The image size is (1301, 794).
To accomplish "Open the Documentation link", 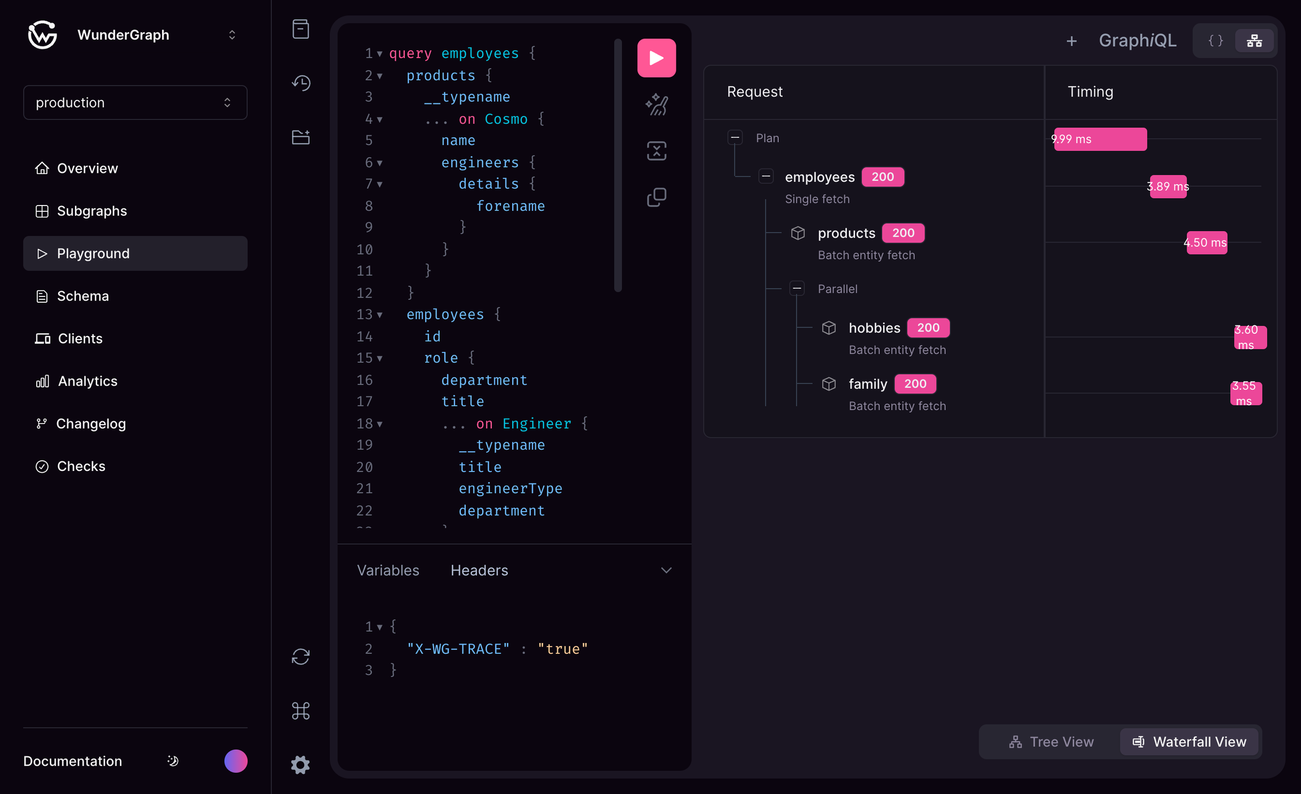I will point(72,761).
